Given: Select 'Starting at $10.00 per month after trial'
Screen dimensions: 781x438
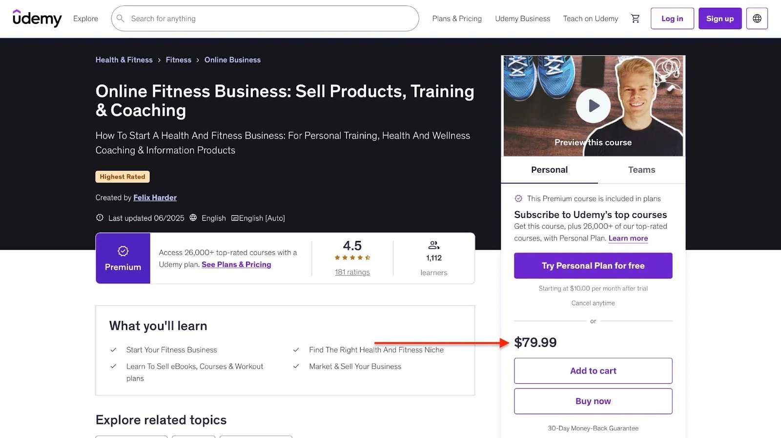Looking at the screenshot, I should coord(593,288).
